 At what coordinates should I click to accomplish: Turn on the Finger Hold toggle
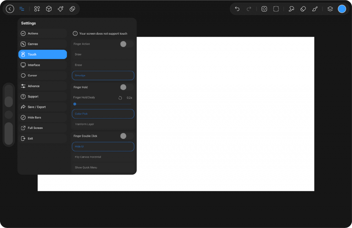tap(126, 87)
